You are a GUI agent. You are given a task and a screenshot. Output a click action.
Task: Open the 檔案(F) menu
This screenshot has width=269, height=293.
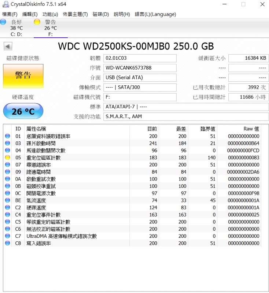coord(10,14)
